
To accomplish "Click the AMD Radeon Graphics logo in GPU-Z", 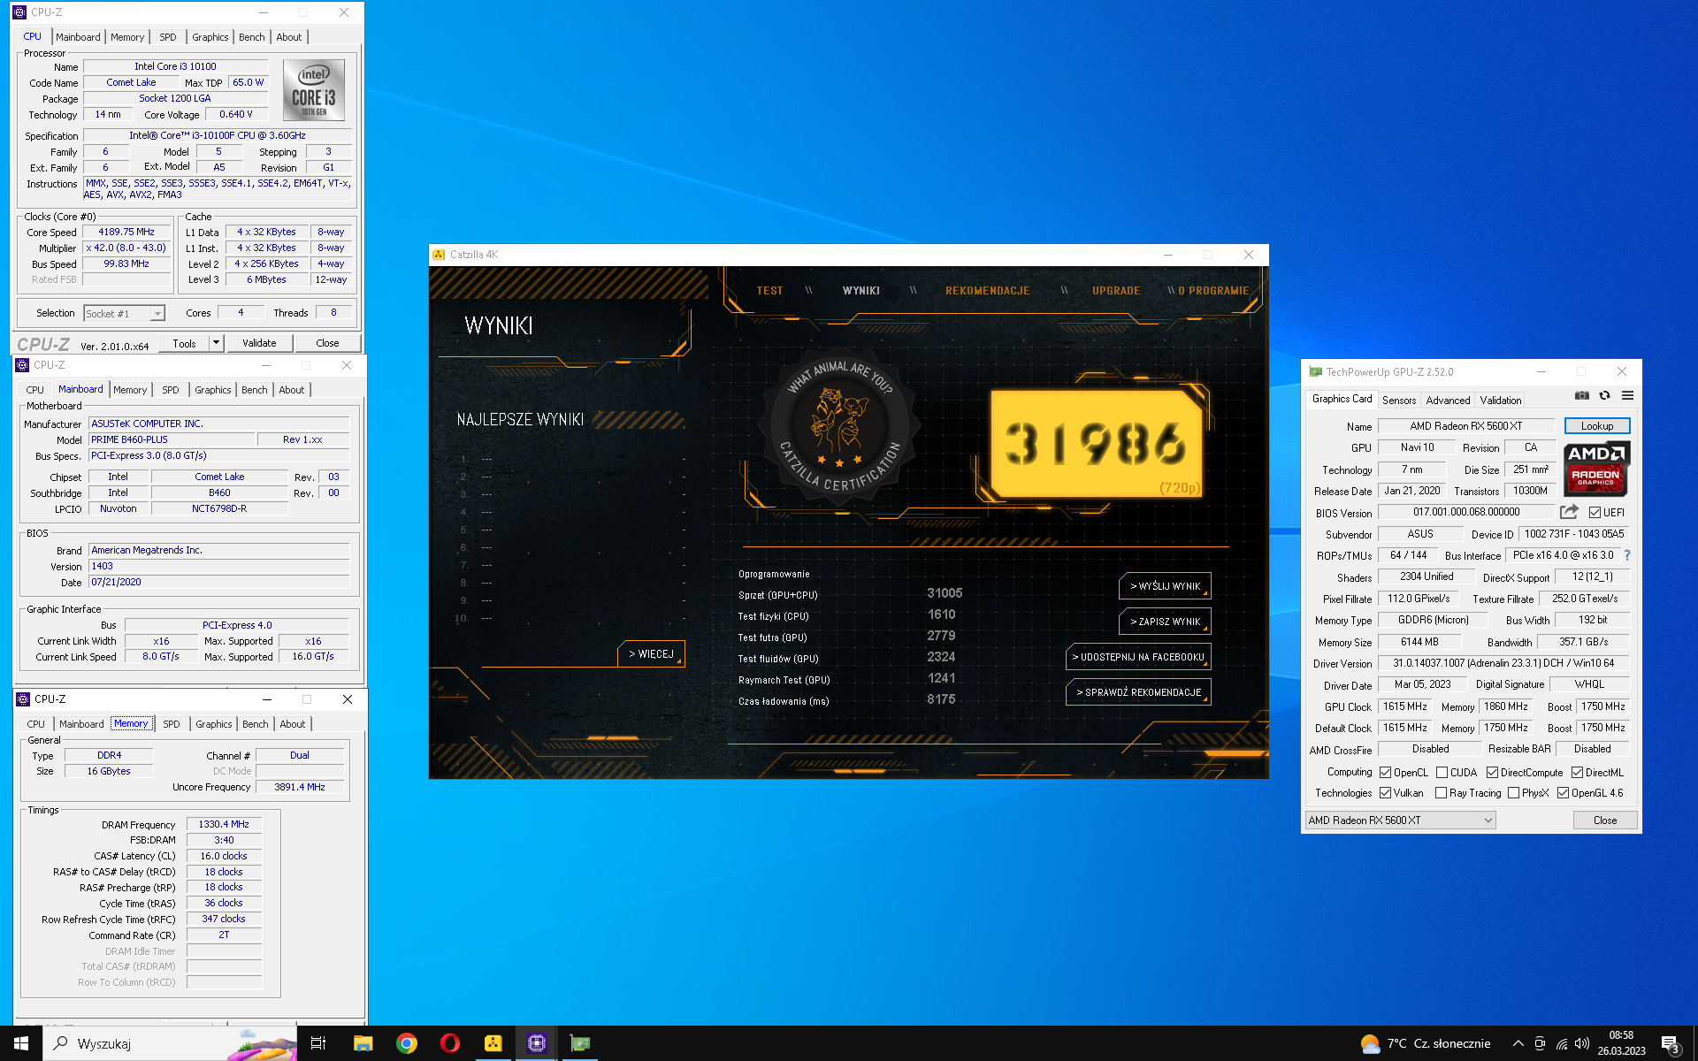I will coord(1596,469).
